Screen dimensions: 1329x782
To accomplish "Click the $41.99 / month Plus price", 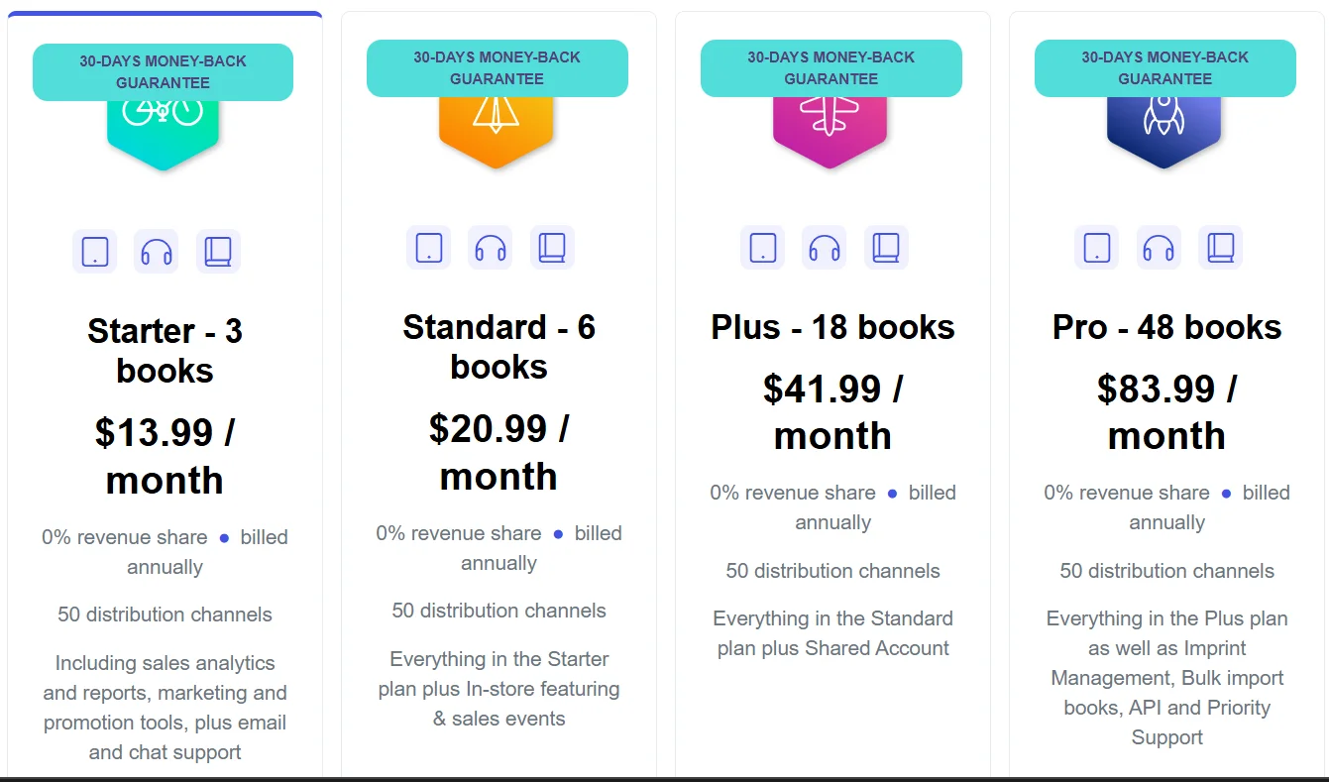I will 832,412.
